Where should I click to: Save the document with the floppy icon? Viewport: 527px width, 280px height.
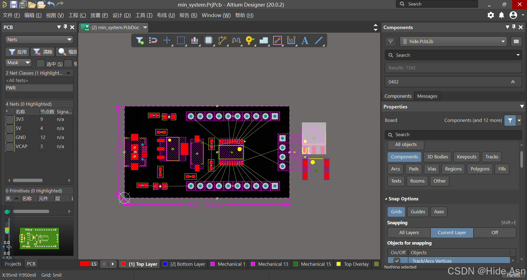[x=13, y=4]
